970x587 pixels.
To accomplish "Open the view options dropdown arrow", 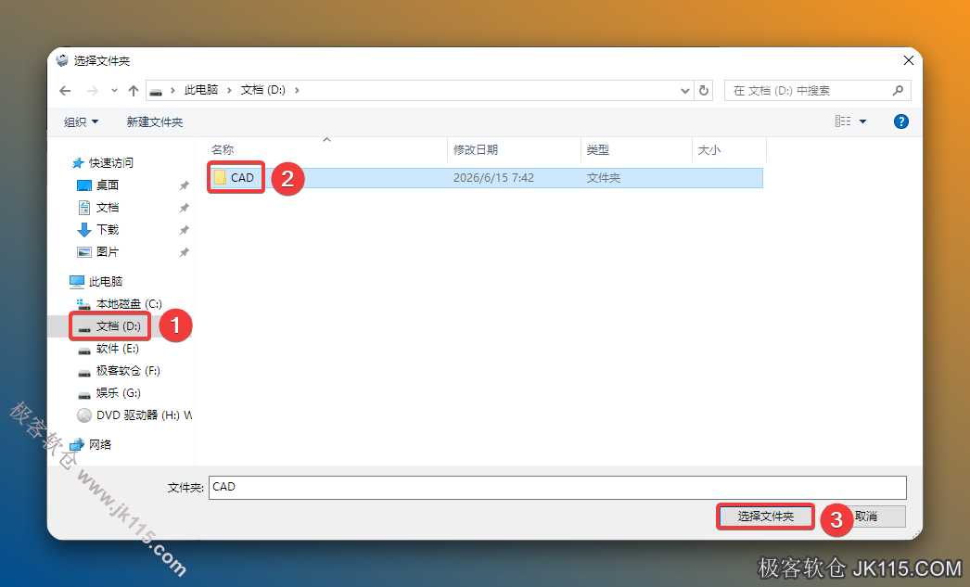I will (863, 121).
